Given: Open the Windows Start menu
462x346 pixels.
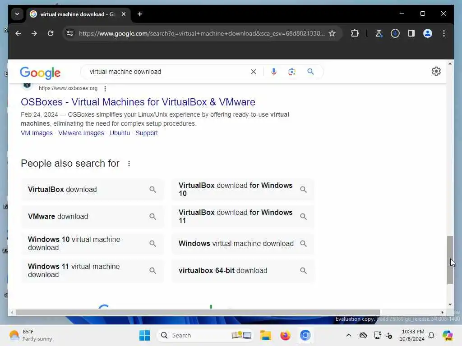Looking at the screenshot, I should click(x=144, y=335).
